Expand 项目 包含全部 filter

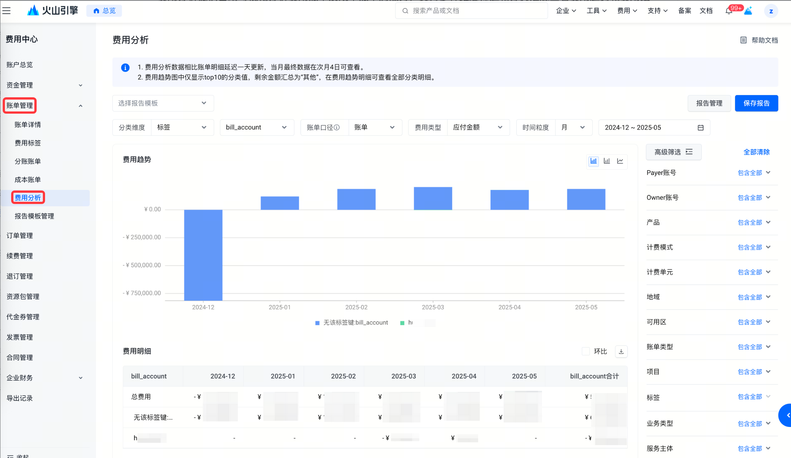(754, 372)
